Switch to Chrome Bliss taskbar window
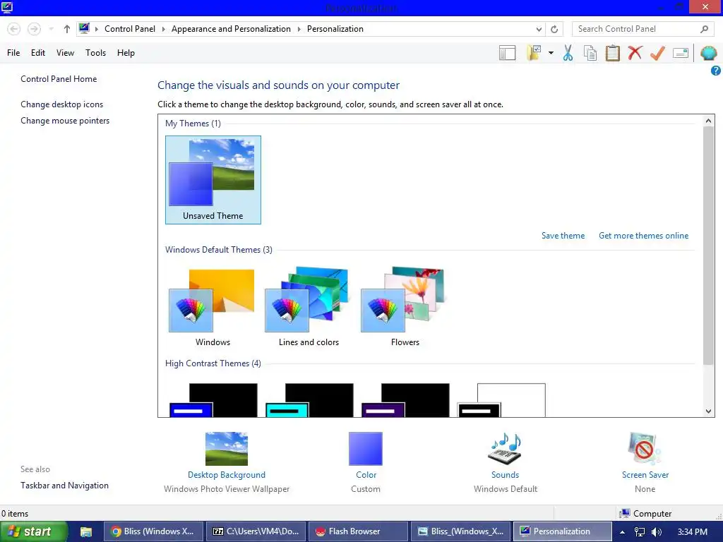This screenshot has width=723, height=542. click(153, 531)
